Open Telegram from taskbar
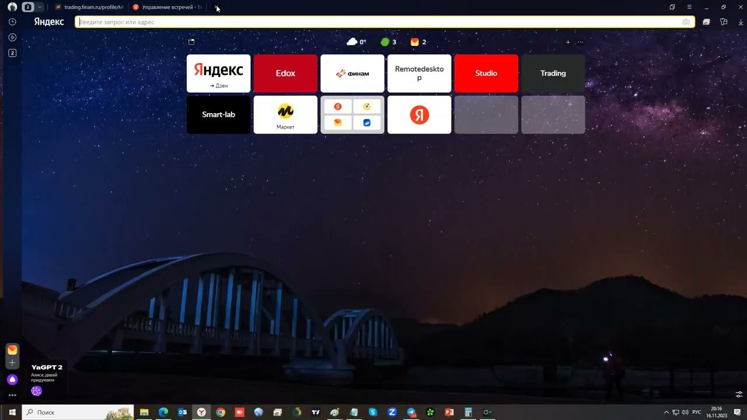Screen dimensions: 747x420 coord(411,412)
